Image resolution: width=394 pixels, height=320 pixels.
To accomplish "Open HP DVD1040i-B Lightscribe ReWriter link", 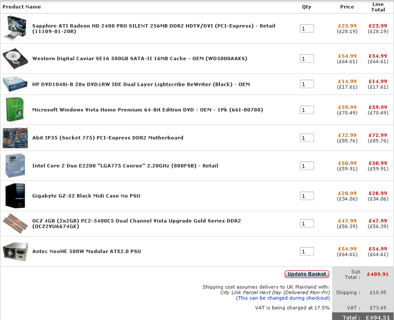I will tap(141, 84).
